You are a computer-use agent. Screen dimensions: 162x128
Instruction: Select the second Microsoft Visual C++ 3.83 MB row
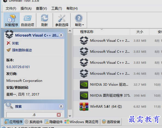click(118, 52)
